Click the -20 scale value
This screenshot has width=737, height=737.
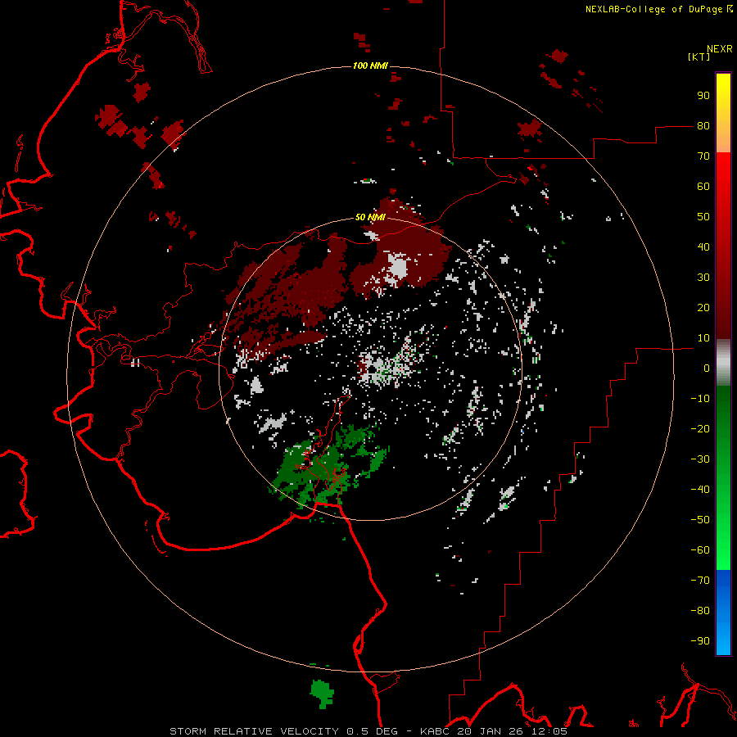(x=700, y=429)
